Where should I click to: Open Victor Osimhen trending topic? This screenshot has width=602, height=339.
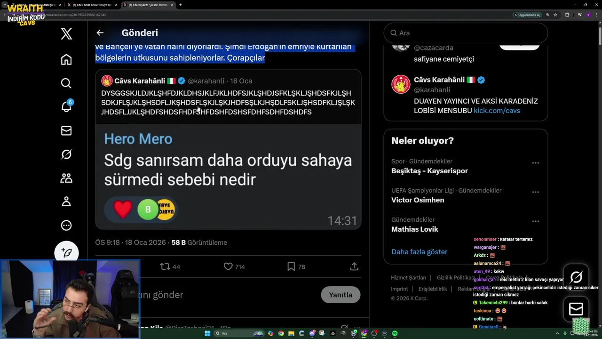pos(418,200)
